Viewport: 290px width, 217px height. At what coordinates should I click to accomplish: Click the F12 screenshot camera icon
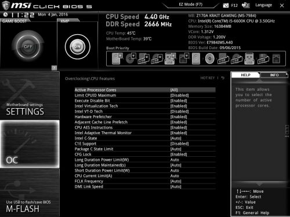pyautogui.click(x=226, y=5)
